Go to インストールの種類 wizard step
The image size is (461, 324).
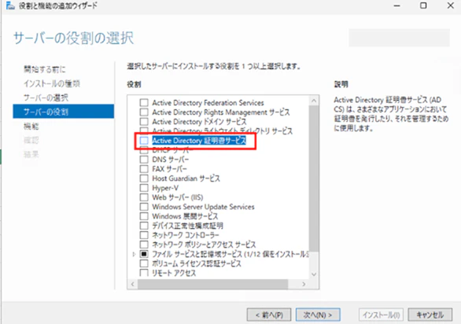point(52,83)
